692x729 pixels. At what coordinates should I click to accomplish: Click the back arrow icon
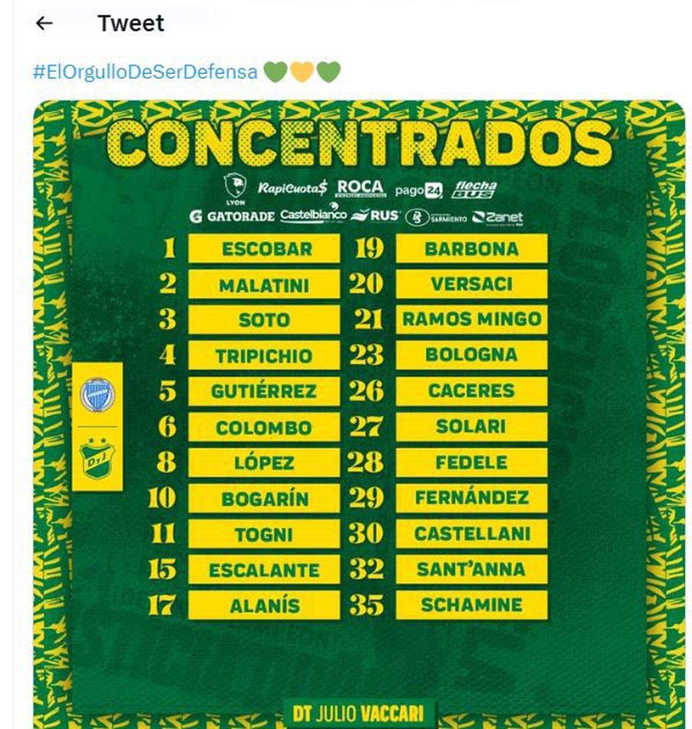(x=44, y=23)
